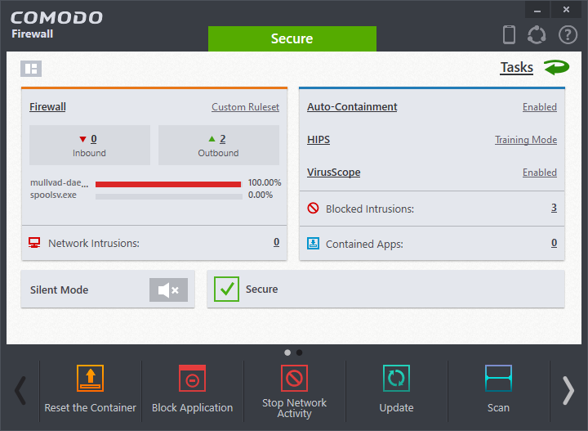This screenshot has width=588, height=431.
Task: Select the second page indicator dot
Action: pyautogui.click(x=299, y=352)
